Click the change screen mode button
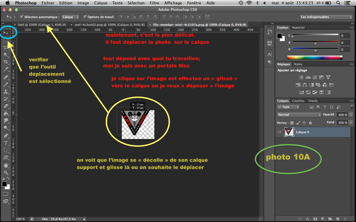The image size is (356, 222). click(6, 201)
